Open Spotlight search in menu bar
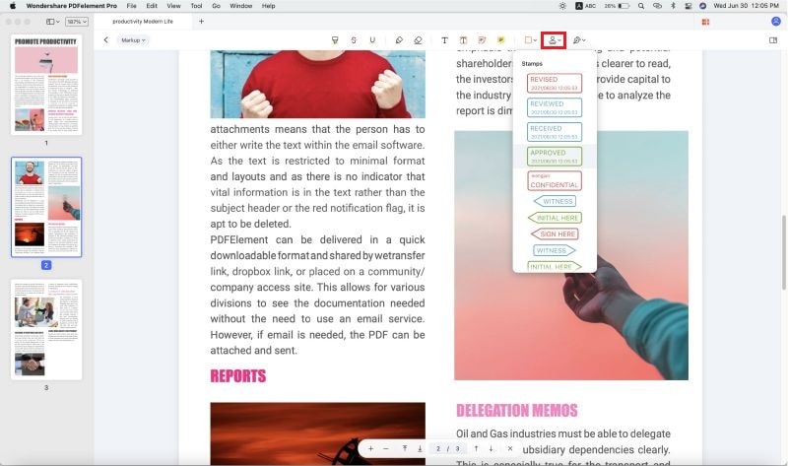 point(641,6)
